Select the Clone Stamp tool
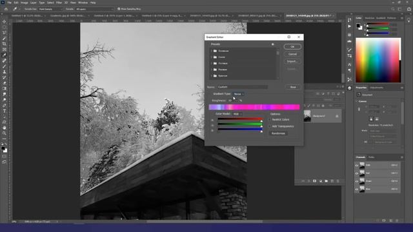 (5, 72)
